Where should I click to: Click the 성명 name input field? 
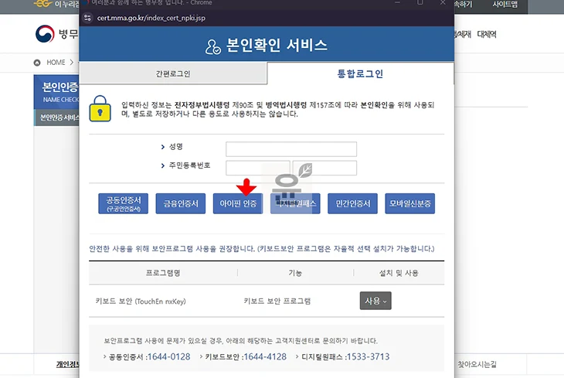pos(290,148)
